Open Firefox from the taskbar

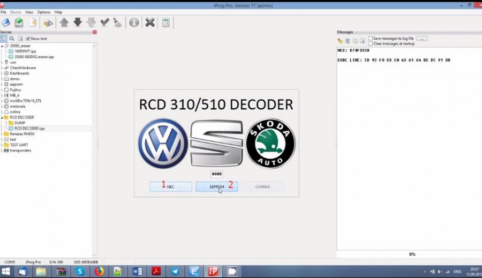[99, 272]
